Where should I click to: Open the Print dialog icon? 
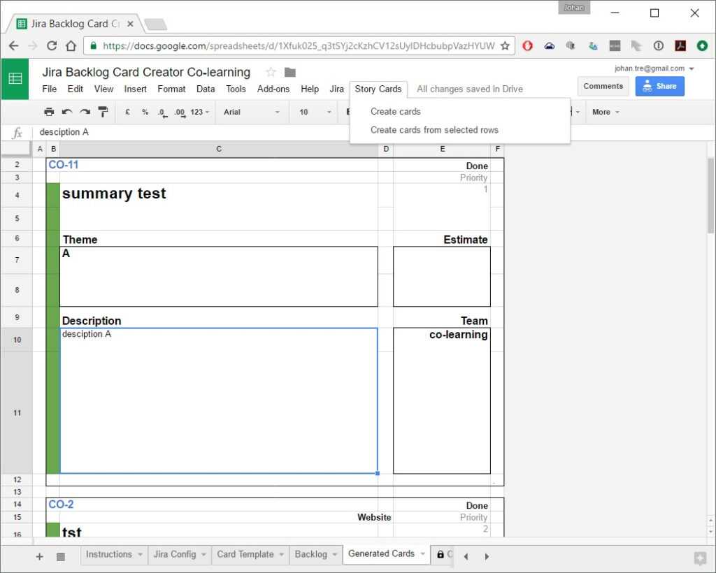click(49, 112)
